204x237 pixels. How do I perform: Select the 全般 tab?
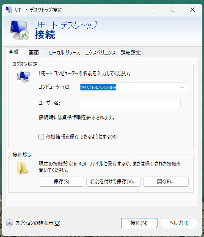coord(14,52)
